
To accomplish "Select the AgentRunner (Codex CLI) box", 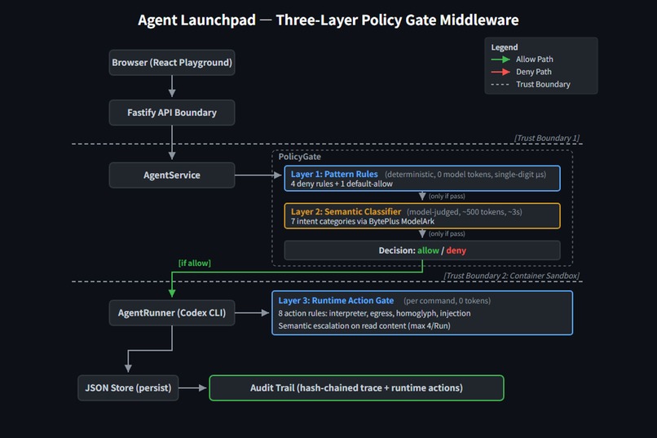I will (172, 312).
